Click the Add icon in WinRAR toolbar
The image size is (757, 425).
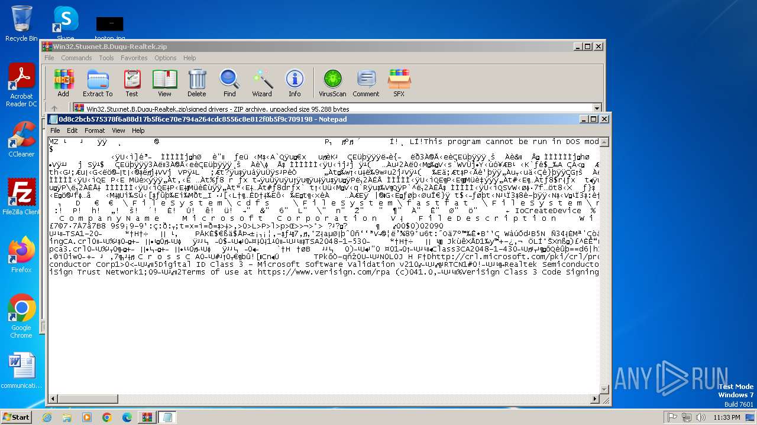click(63, 83)
